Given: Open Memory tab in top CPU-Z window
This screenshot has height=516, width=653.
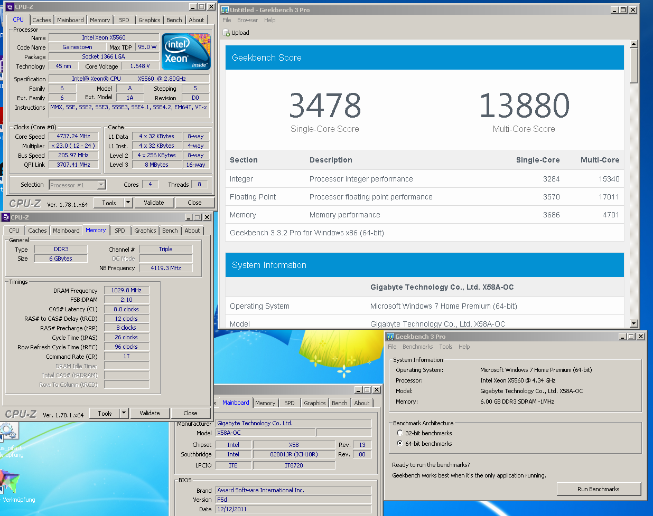Looking at the screenshot, I should 100,20.
